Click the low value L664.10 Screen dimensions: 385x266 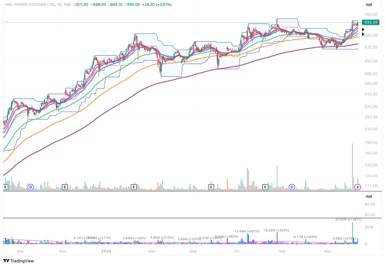click(115, 4)
